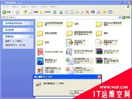Click the Copy icon in toolbar

[67, 12]
